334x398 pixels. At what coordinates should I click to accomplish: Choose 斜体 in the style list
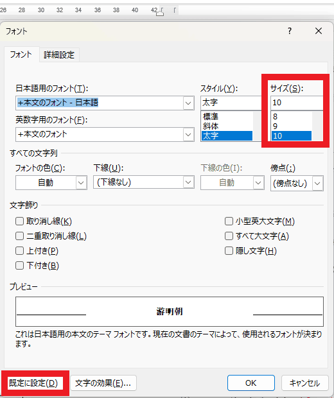coord(227,126)
